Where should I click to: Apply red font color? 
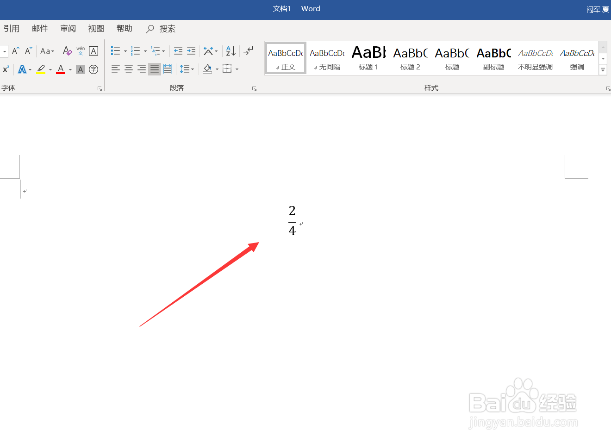tap(61, 69)
